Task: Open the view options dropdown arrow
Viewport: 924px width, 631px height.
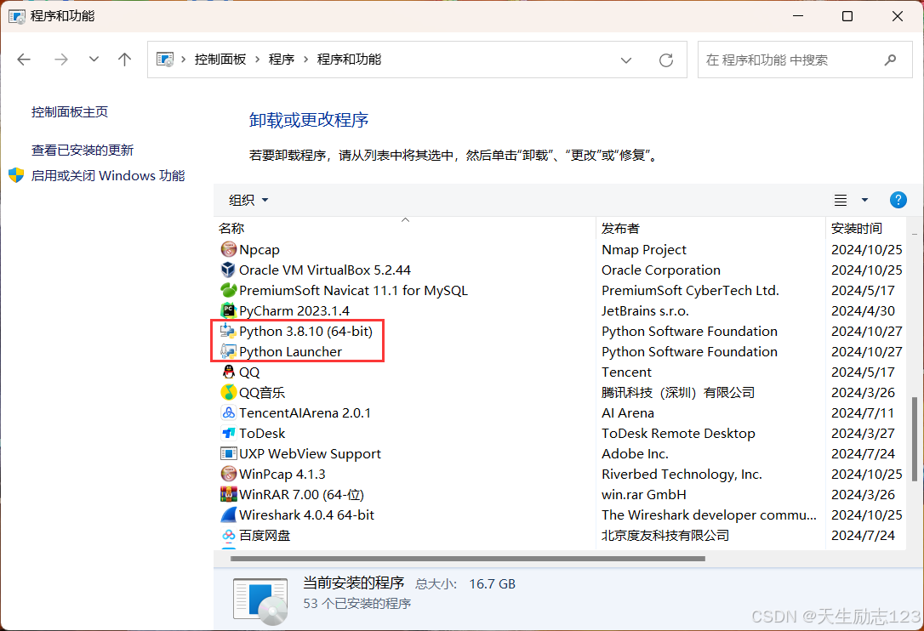Action: pyautogui.click(x=864, y=201)
